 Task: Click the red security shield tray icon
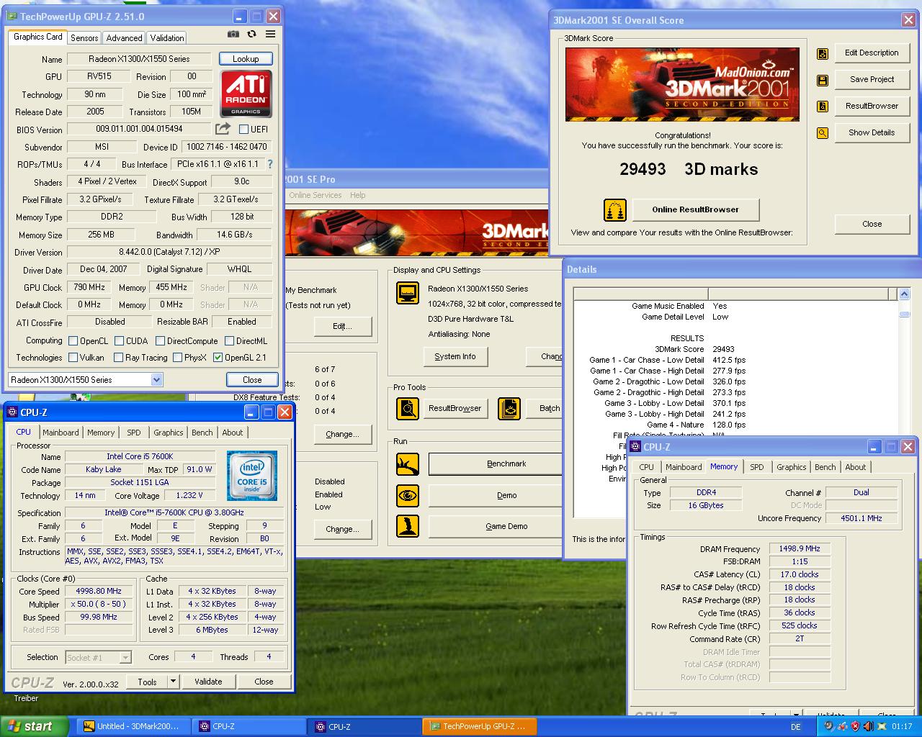[856, 726]
